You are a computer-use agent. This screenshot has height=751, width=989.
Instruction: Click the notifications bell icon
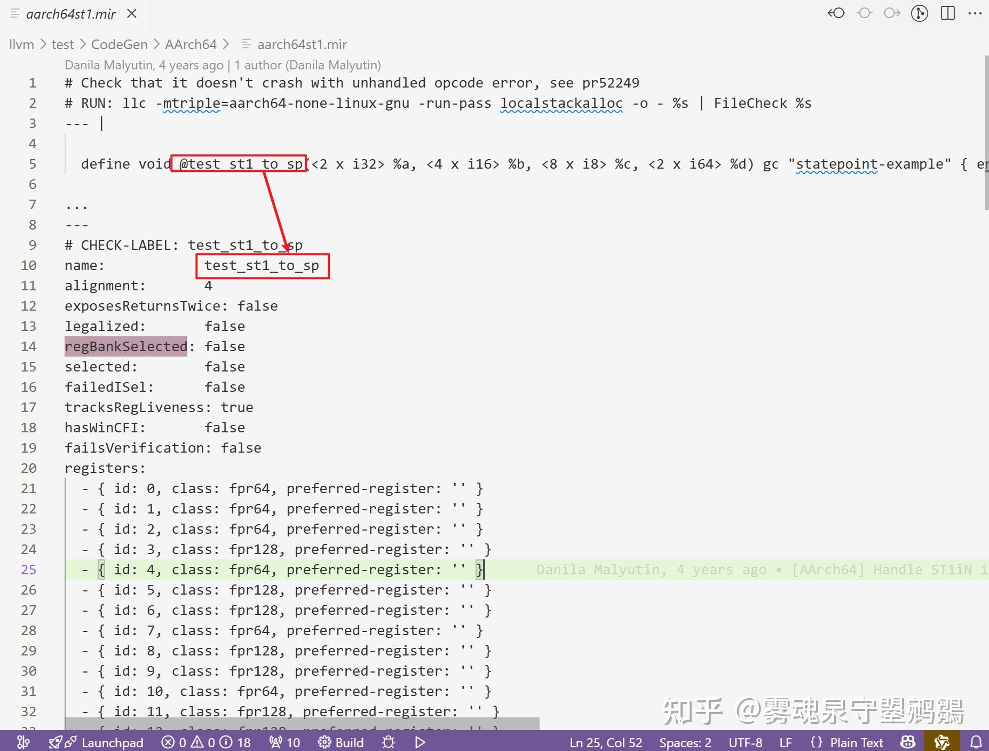(976, 742)
